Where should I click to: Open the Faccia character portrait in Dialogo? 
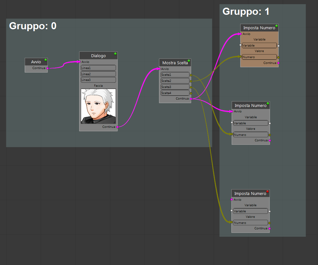(x=99, y=106)
